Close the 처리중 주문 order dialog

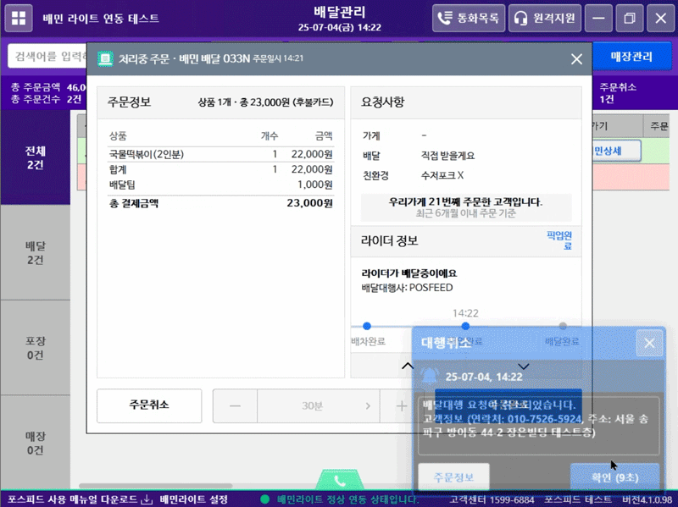[576, 58]
